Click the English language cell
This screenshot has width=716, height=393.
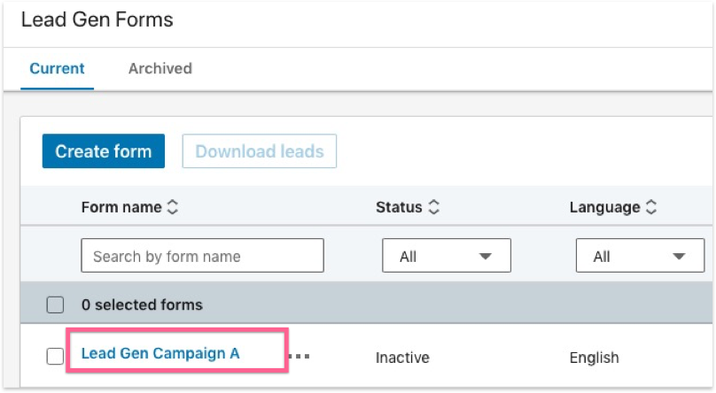[x=594, y=358]
